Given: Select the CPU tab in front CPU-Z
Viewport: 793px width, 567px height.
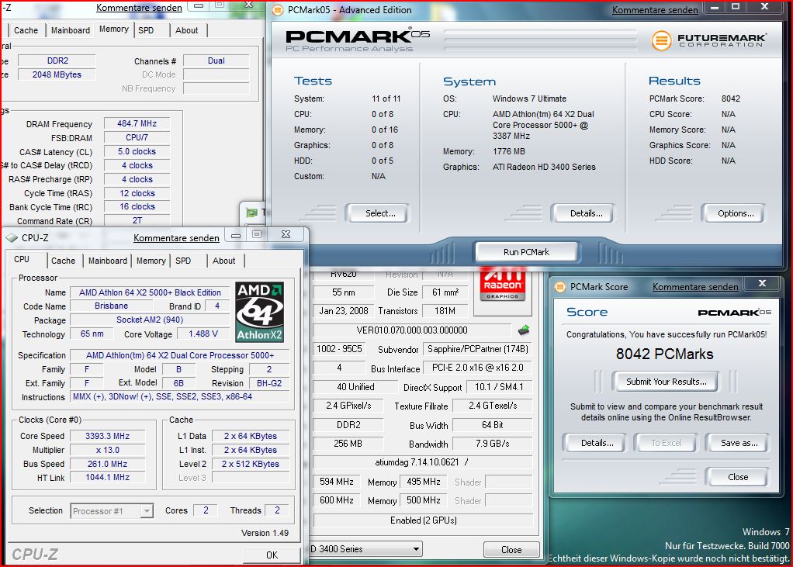Looking at the screenshot, I should click(x=22, y=259).
